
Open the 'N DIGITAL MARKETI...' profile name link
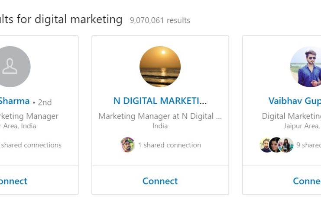160,101
